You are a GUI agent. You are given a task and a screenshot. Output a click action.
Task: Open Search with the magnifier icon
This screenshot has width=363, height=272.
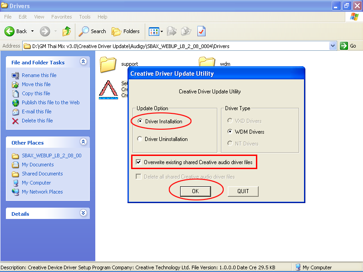pyautogui.click(x=83, y=31)
